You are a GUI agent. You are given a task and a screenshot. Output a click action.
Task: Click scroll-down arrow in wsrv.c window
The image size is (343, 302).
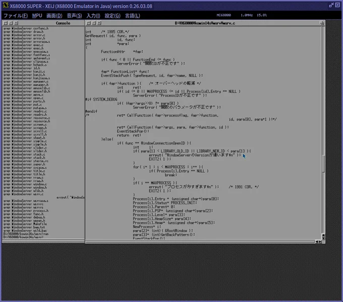323,238
